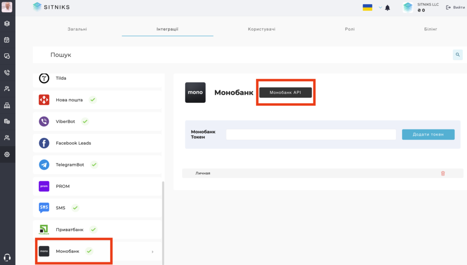The width and height of the screenshot is (467, 265).
Task: Switch to the Загальні tab
Action: tap(77, 29)
